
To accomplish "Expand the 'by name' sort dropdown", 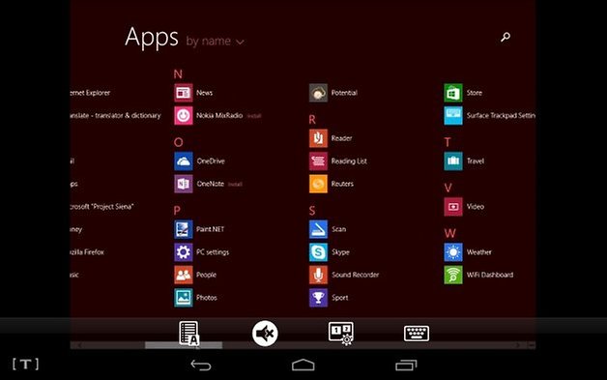I will click(215, 41).
